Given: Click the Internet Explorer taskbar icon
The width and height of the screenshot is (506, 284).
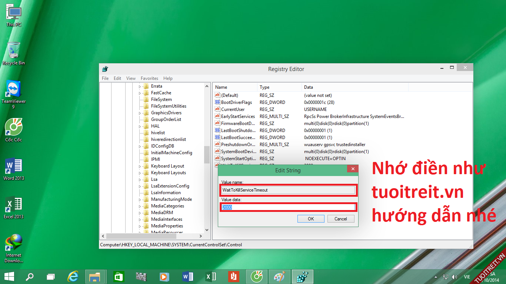Looking at the screenshot, I should [73, 276].
